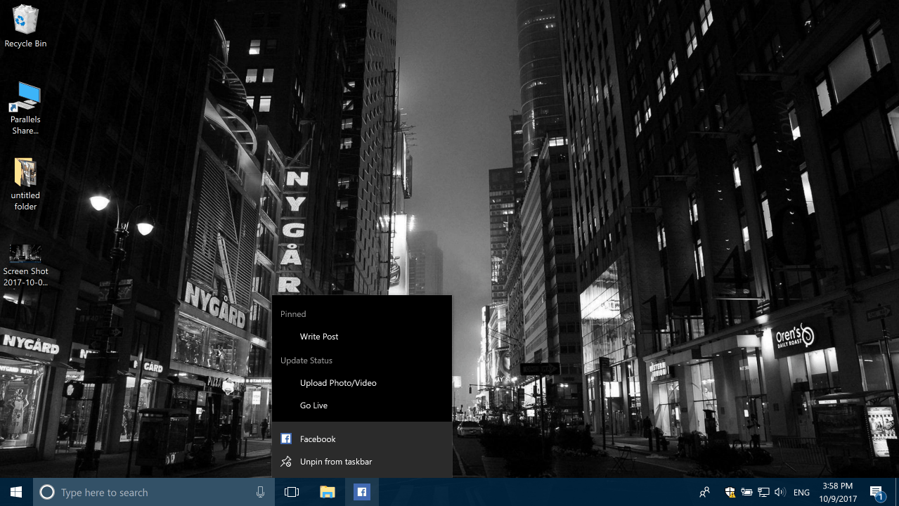Launch Facebook from the jump list
899x506 pixels.
tap(361, 439)
